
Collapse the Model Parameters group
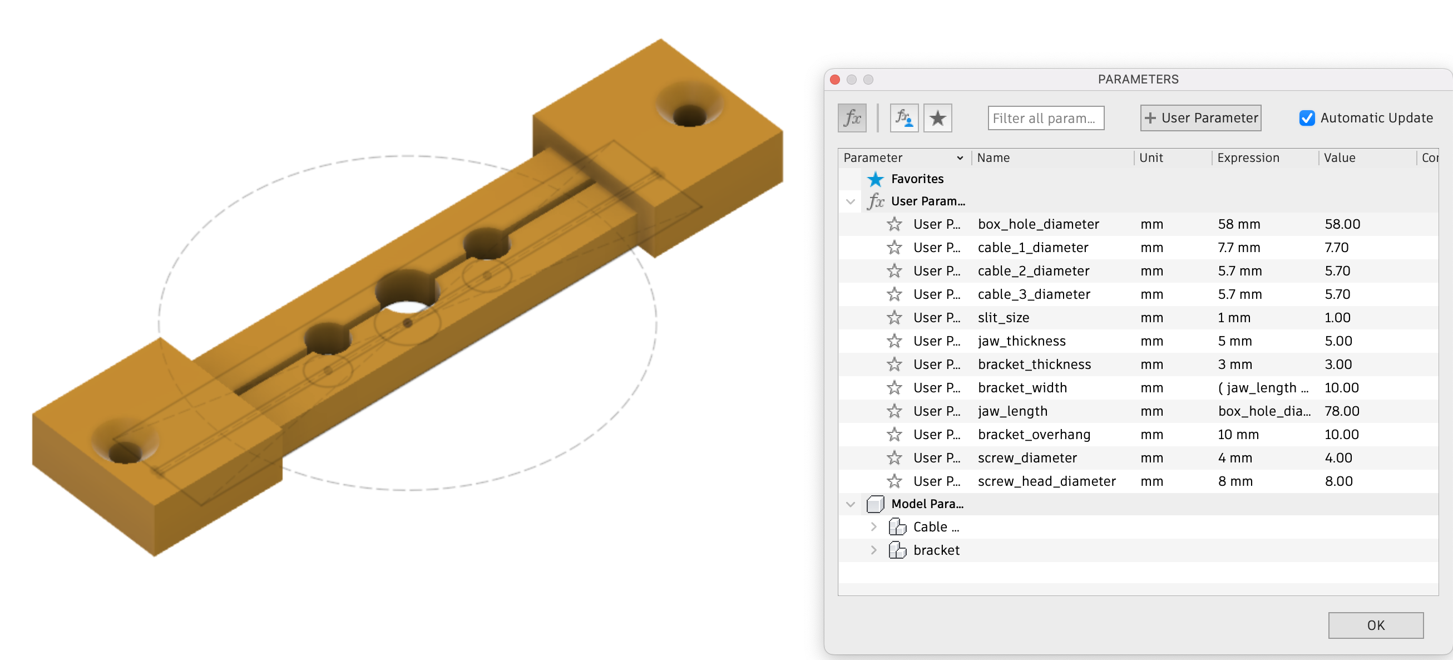[851, 504]
